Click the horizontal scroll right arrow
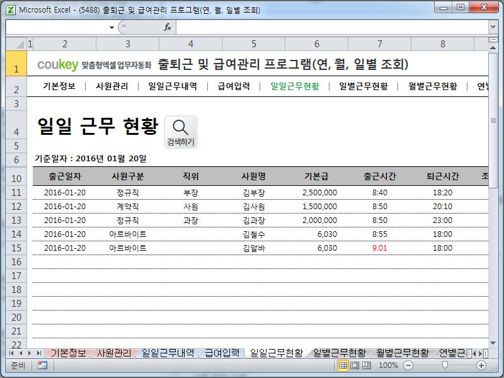 click(x=481, y=353)
